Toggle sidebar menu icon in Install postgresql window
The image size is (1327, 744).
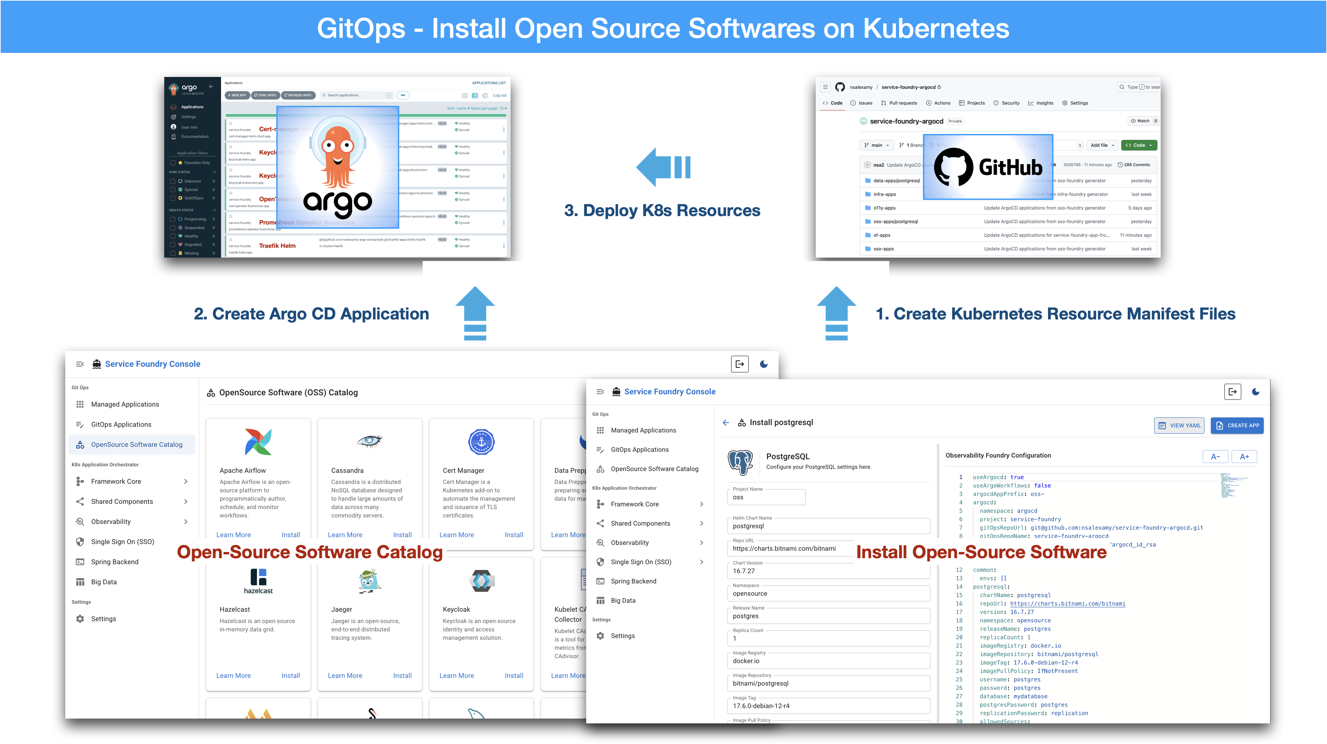tap(600, 392)
